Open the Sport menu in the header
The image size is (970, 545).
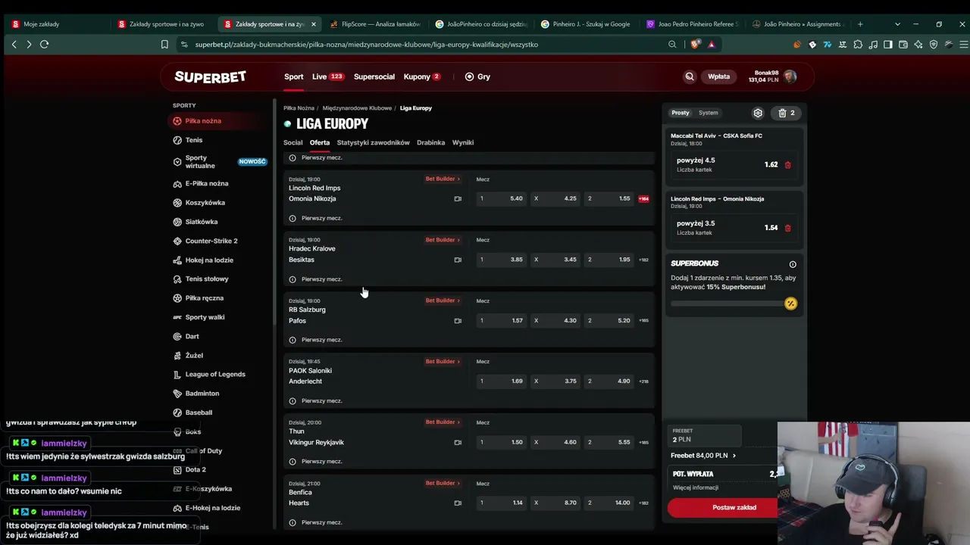[x=294, y=76]
